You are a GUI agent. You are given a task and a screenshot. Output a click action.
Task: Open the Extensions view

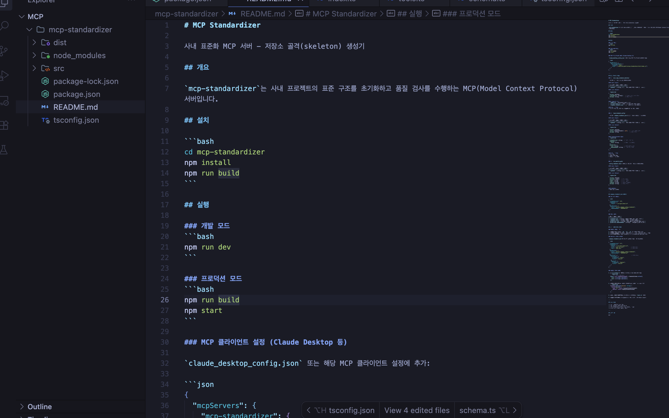point(4,125)
